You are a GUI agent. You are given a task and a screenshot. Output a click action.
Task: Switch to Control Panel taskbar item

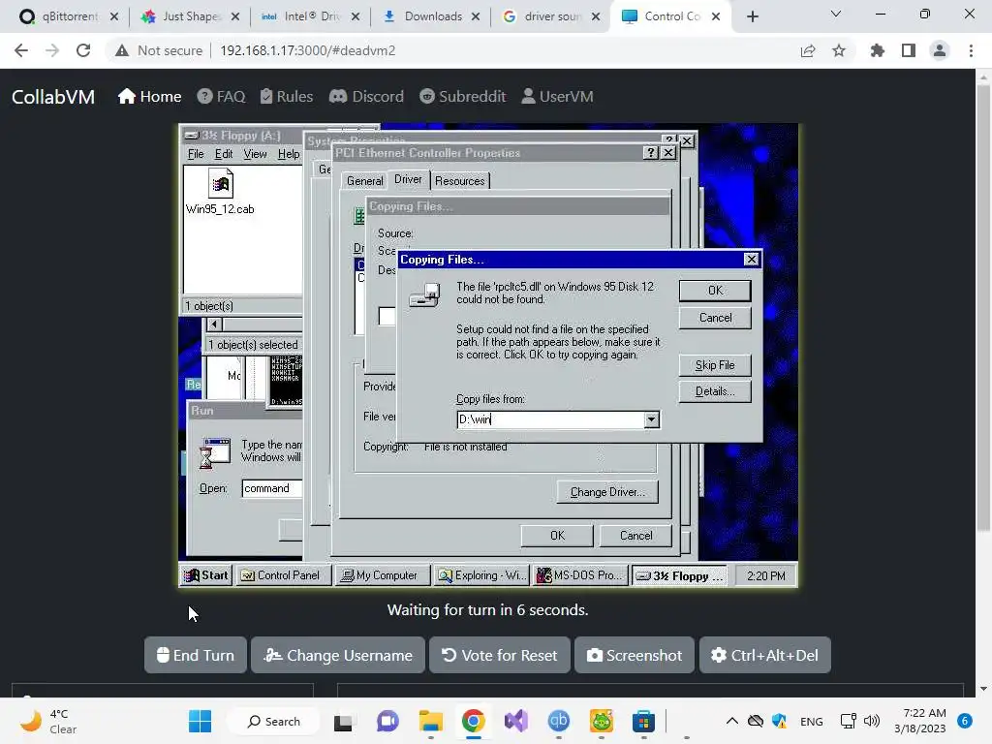click(x=283, y=575)
